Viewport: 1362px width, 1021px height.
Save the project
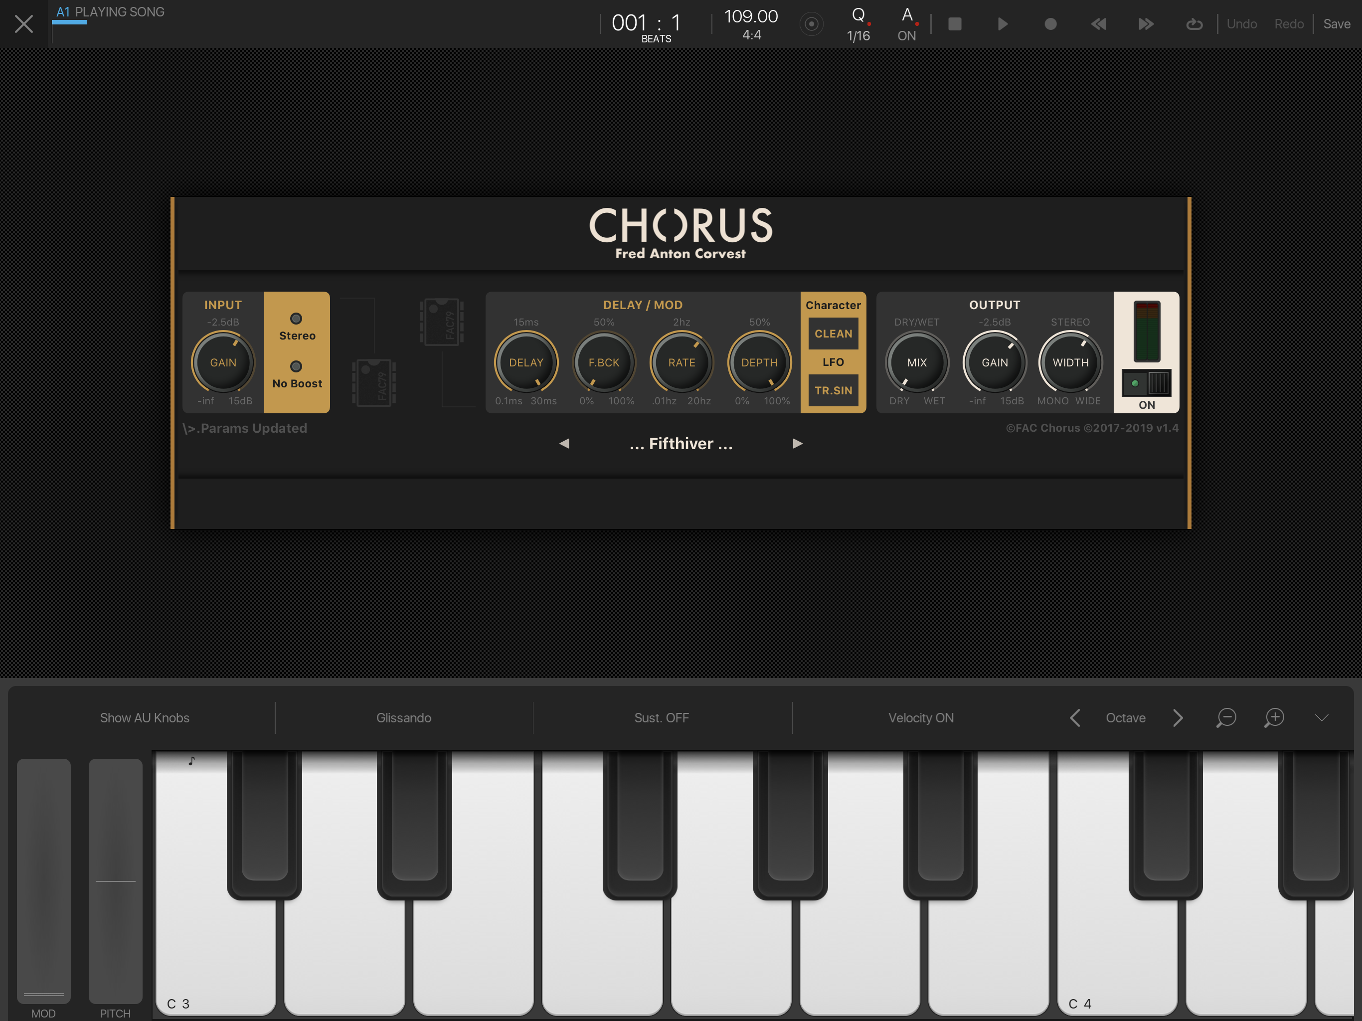[1336, 24]
